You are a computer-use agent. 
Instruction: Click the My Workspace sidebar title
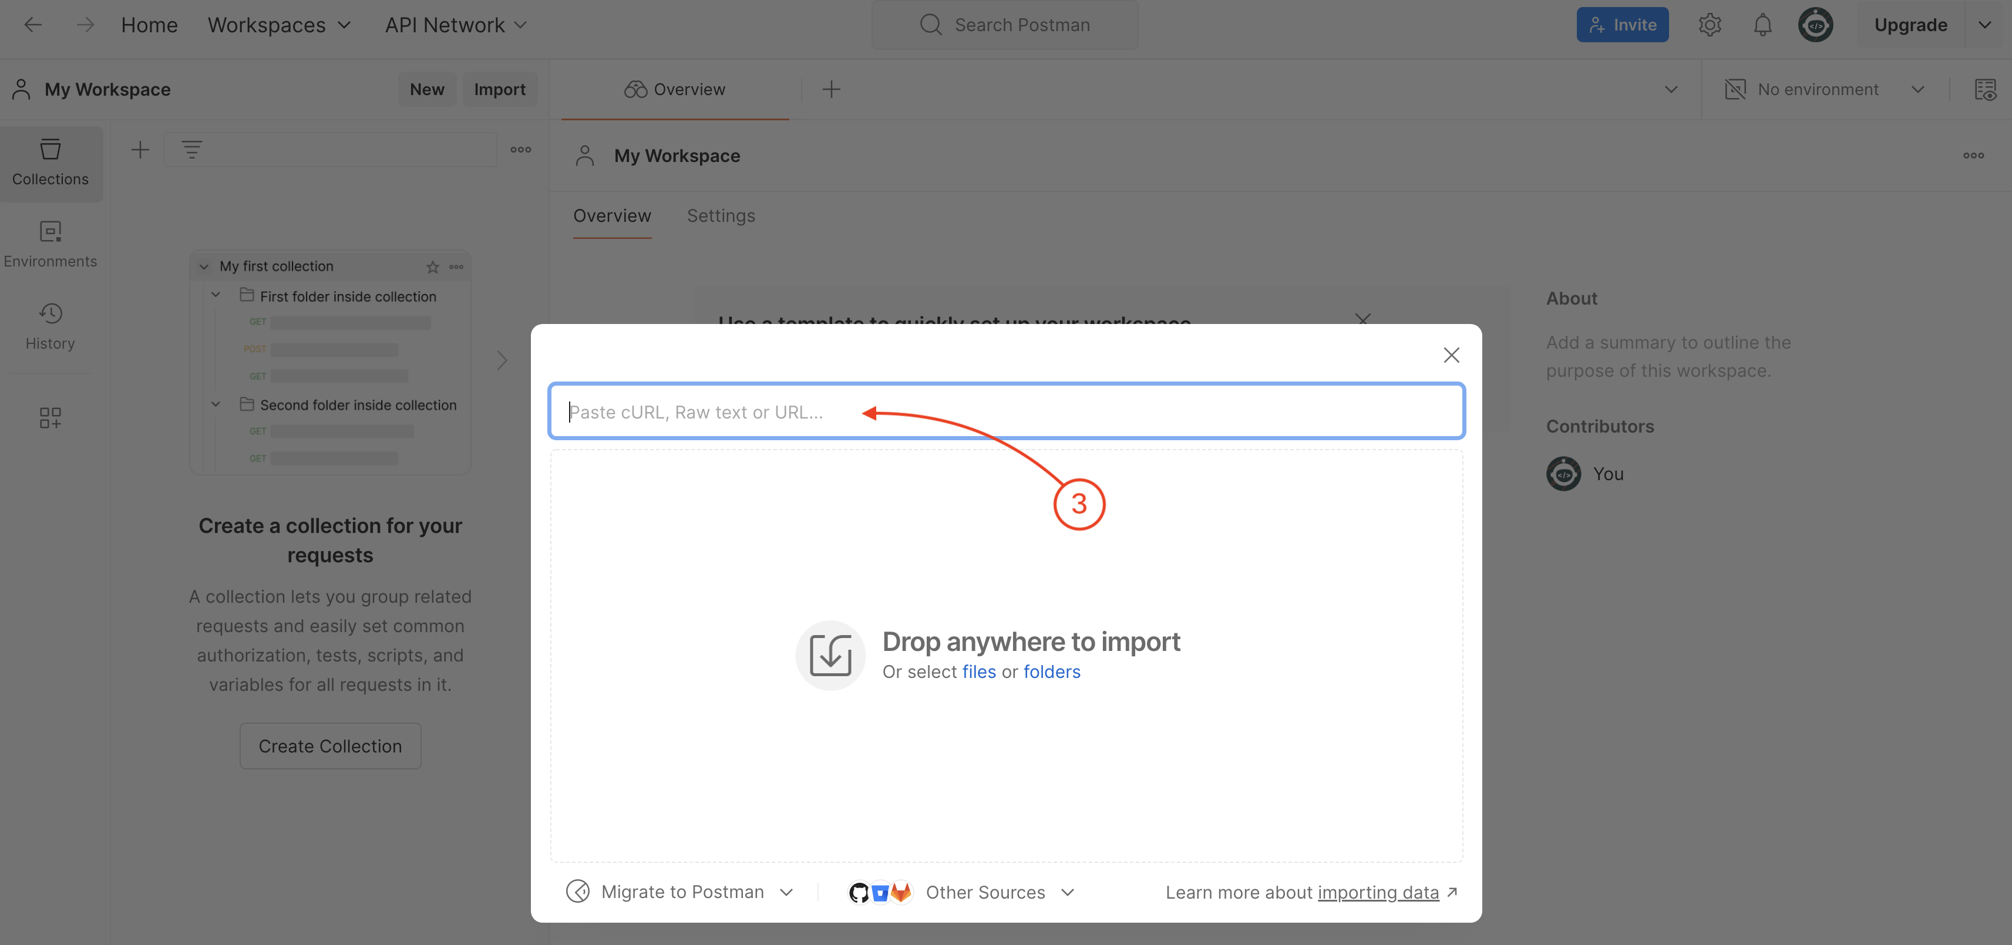coord(107,89)
